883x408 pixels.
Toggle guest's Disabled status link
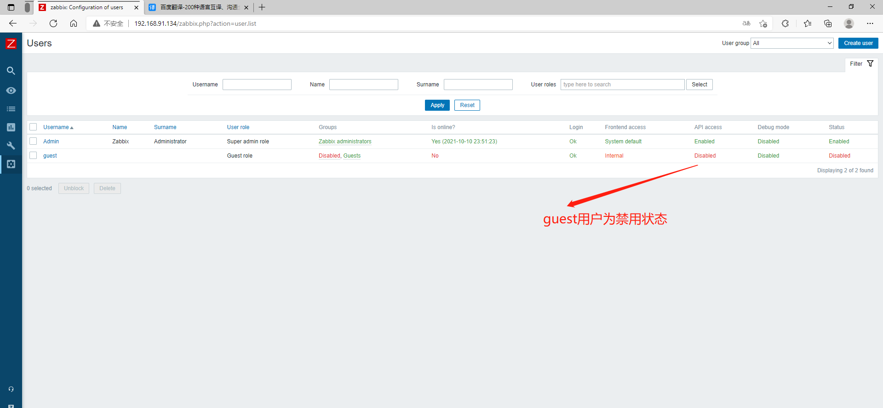click(839, 156)
